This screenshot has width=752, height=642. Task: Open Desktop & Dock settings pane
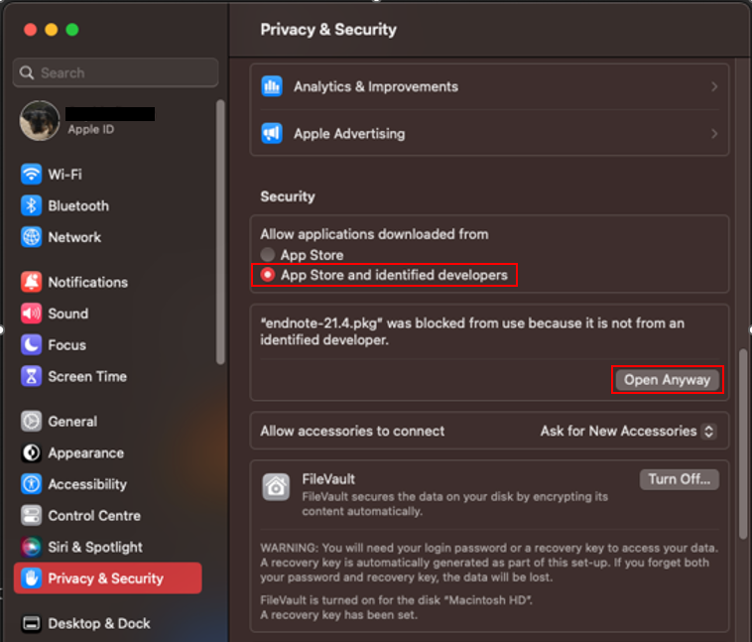pos(99,624)
